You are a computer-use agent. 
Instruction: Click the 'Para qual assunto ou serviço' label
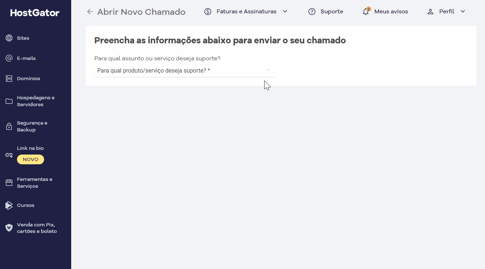(157, 58)
